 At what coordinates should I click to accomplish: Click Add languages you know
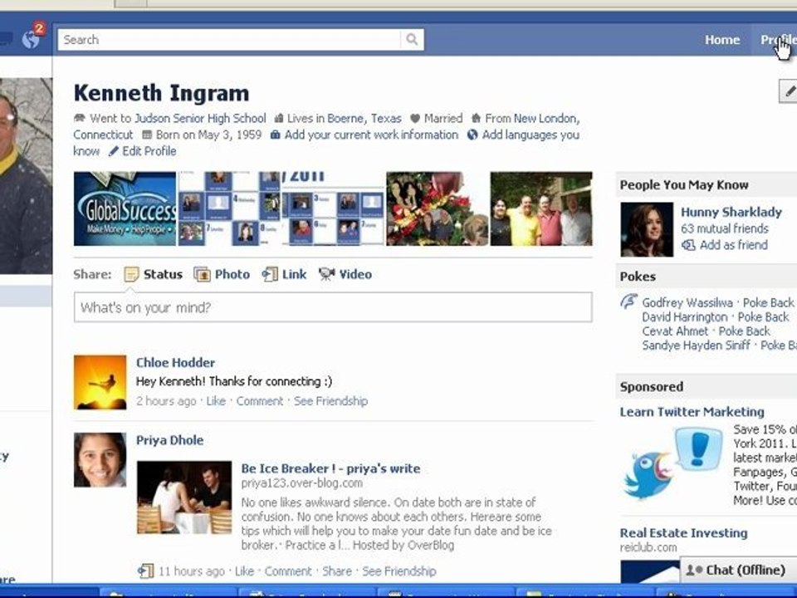coord(531,135)
